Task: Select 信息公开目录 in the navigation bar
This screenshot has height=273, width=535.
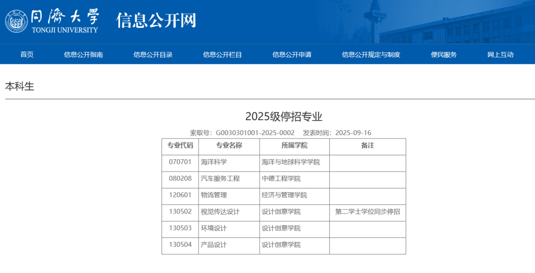Action: (153, 55)
